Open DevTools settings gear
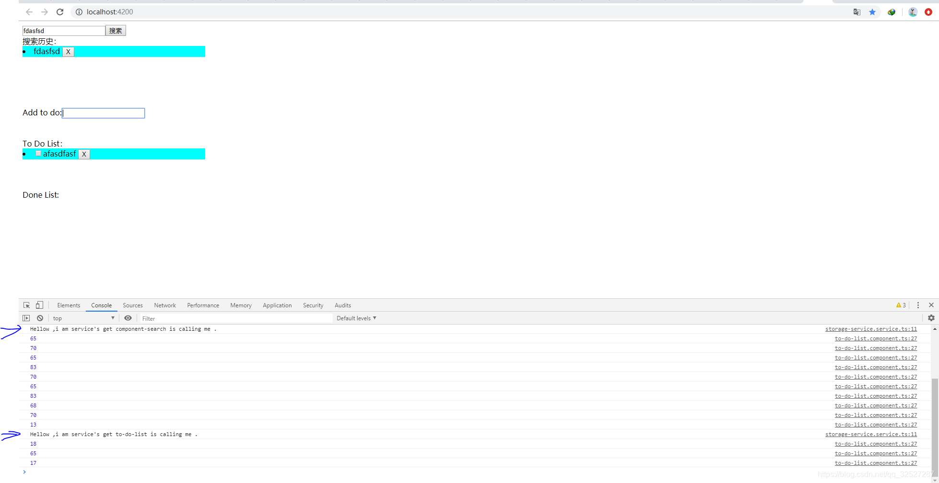 931,318
